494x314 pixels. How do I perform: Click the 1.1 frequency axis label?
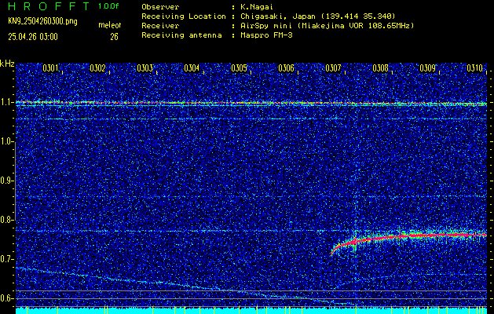pyautogui.click(x=6, y=102)
